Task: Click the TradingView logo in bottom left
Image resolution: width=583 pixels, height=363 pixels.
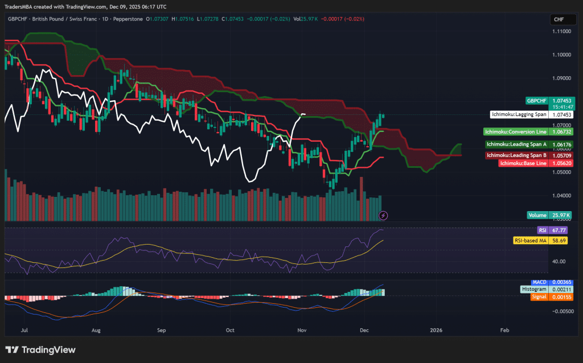Action: point(40,350)
